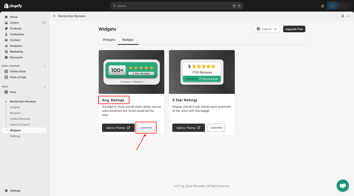
Task: Click the ReviewXpo Reviews sidebar star icon
Action: click(x=6, y=102)
